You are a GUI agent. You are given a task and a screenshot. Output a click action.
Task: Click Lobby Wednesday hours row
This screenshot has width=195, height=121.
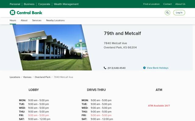[34, 108]
